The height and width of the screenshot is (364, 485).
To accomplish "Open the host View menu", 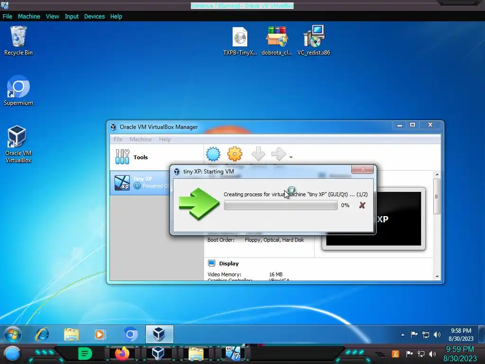I will point(52,17).
